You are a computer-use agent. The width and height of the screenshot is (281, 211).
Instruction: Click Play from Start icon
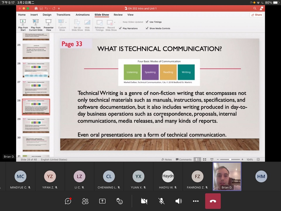coord(23,25)
